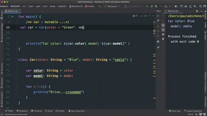Open the SDK Manager icon

195,6
